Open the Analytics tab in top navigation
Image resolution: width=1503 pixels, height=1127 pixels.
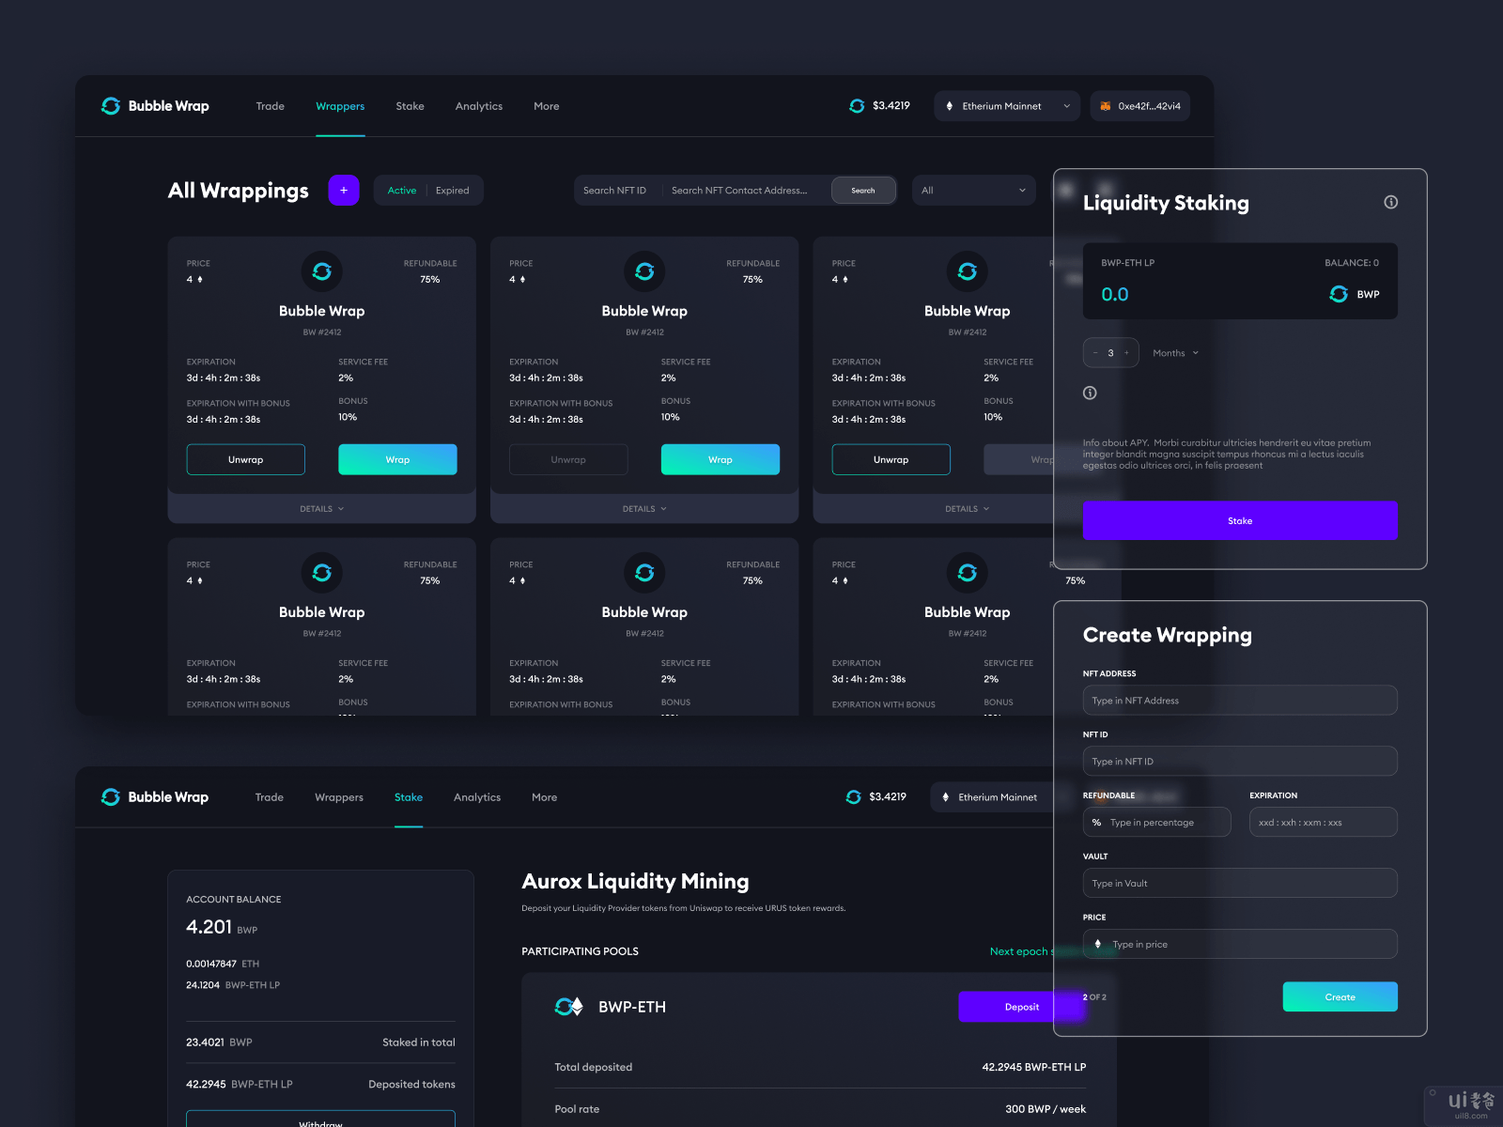(x=478, y=106)
